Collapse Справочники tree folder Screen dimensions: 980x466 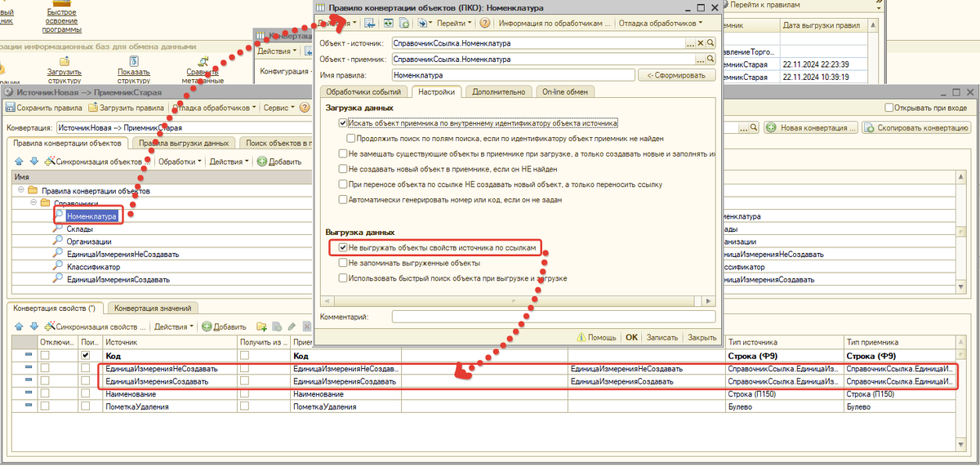pos(33,203)
